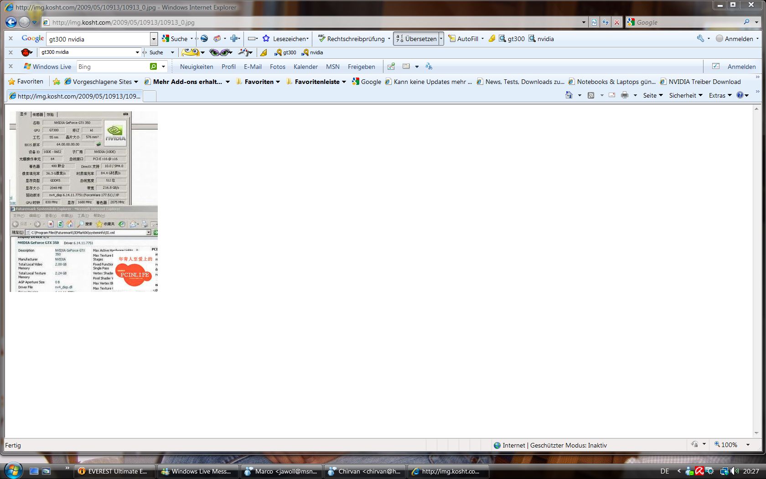Click Suche on the second toolbar
The width and height of the screenshot is (766, 479).
pos(156,52)
